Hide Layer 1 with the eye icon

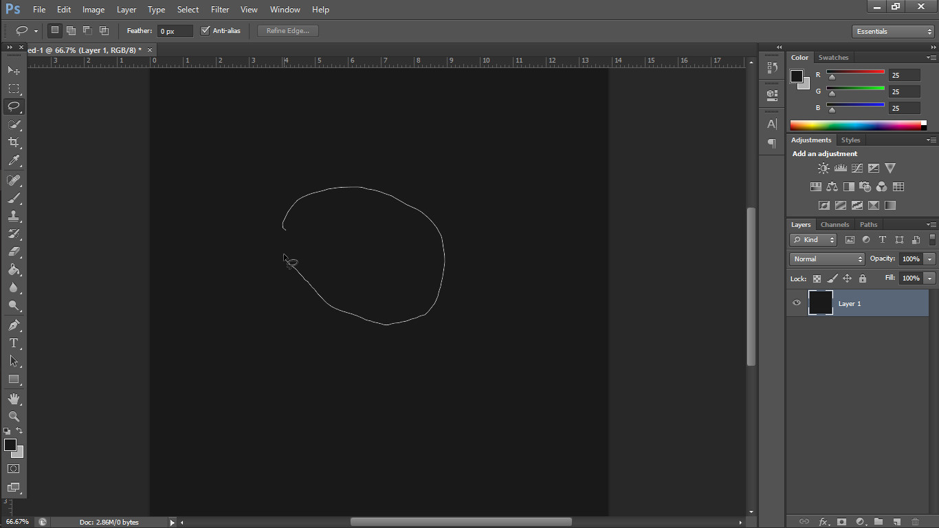(797, 303)
